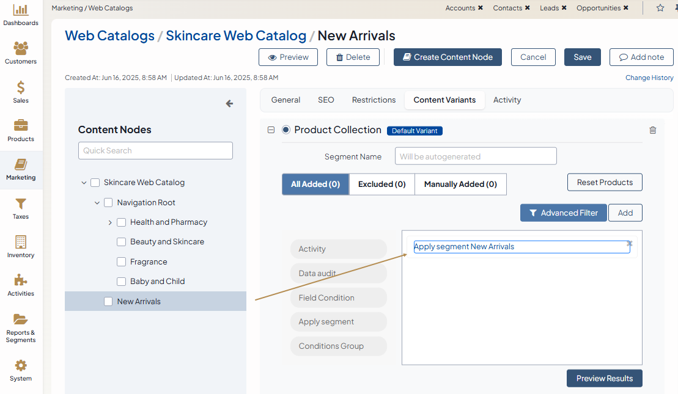
Task: Close the Leads pinned shortcut
Action: point(564,8)
